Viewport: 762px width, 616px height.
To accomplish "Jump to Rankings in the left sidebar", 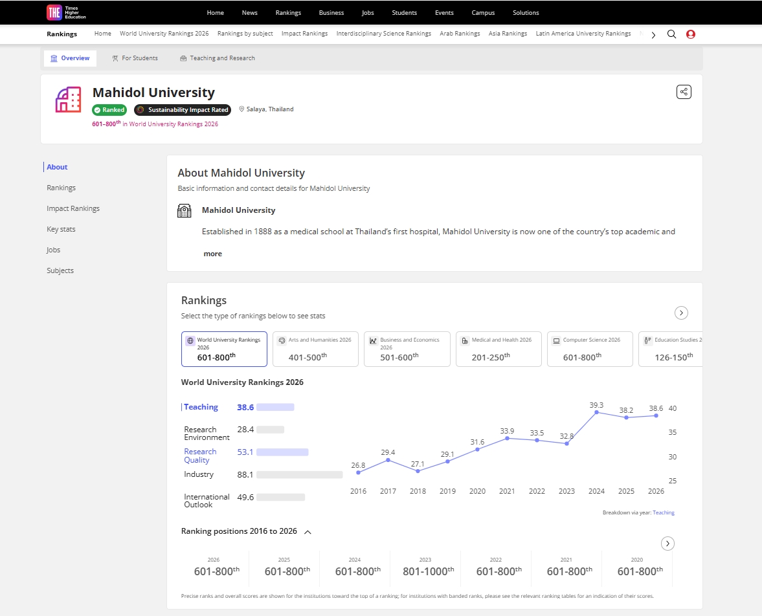I will pos(62,188).
